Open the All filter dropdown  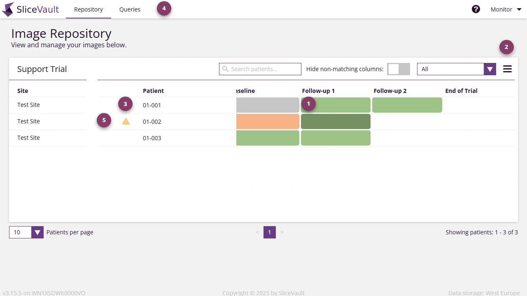coord(456,69)
